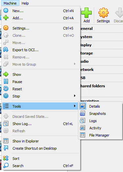Click the Discard toolbar button

(x=119, y=15)
